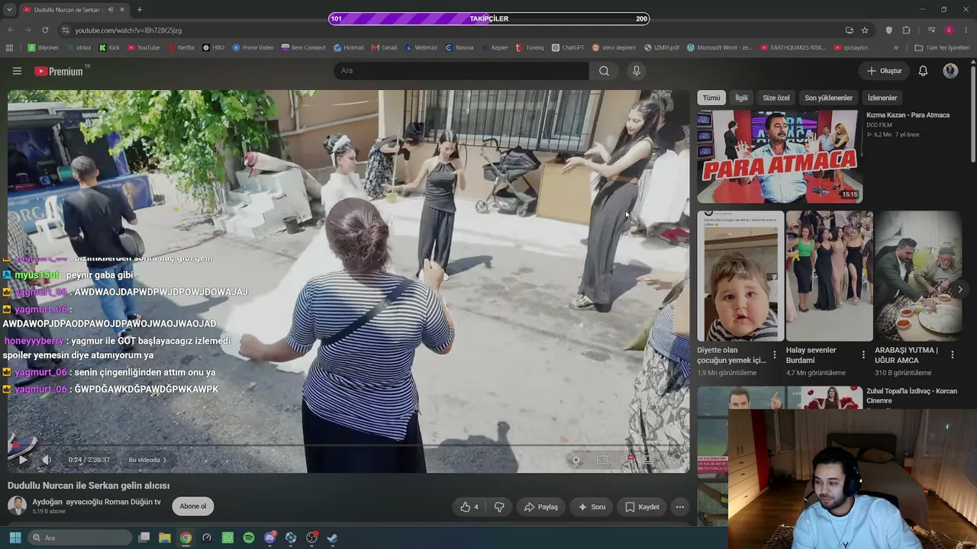This screenshot has width=977, height=549.
Task: Open options for 'Diyette olan çocuğun' short
Action: coord(775,355)
